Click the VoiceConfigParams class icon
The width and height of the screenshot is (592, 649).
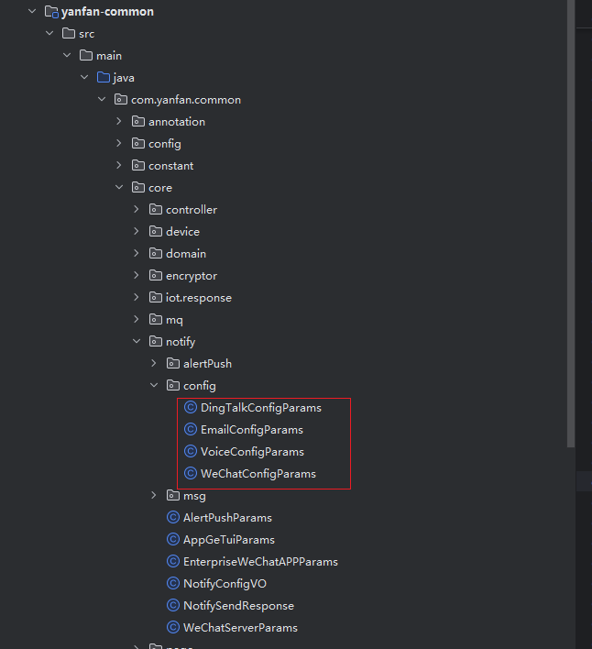pos(191,452)
